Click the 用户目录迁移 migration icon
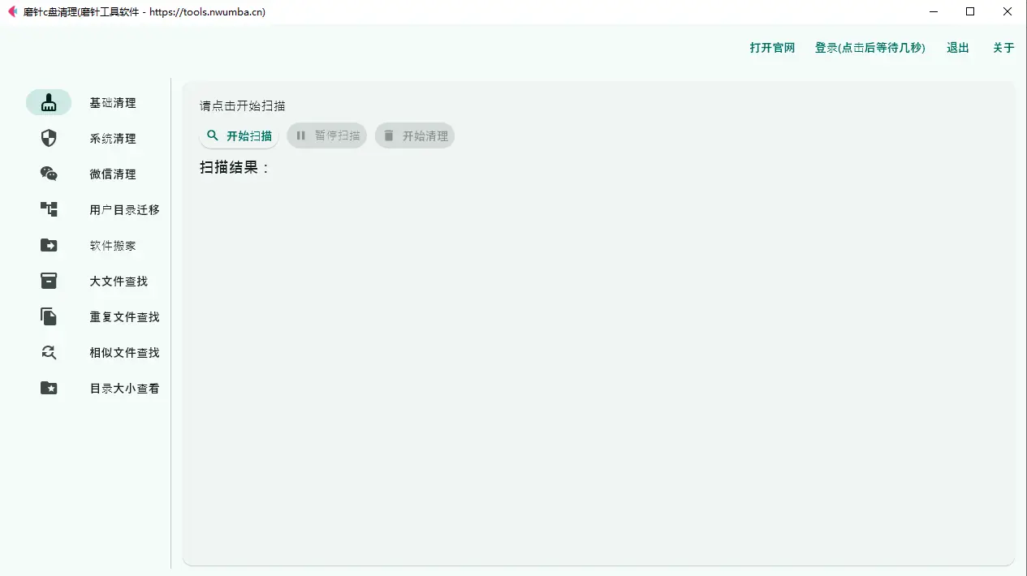 pos(48,209)
